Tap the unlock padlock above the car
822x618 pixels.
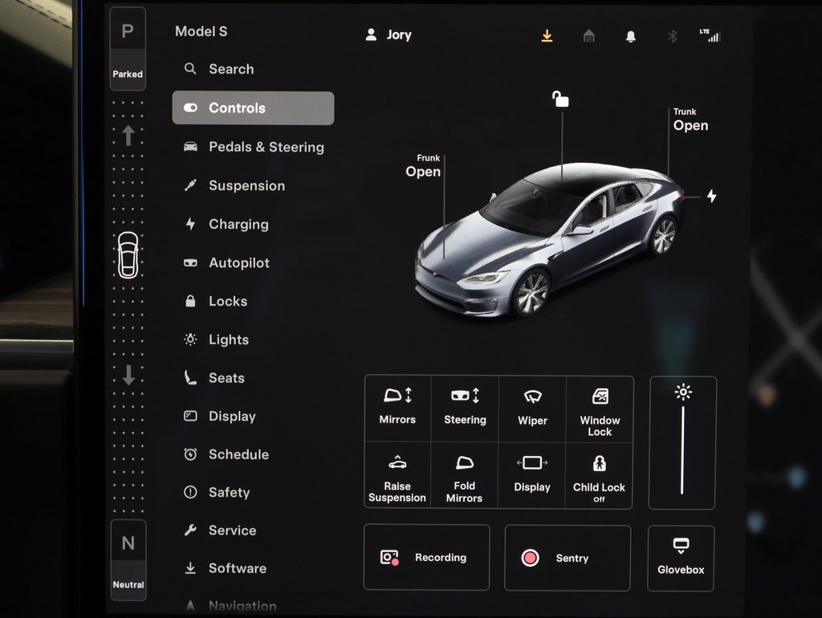click(560, 99)
